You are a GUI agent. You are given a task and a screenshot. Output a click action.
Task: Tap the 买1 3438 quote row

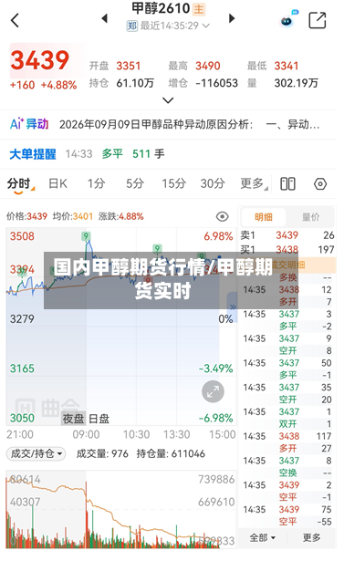pyautogui.click(x=287, y=249)
